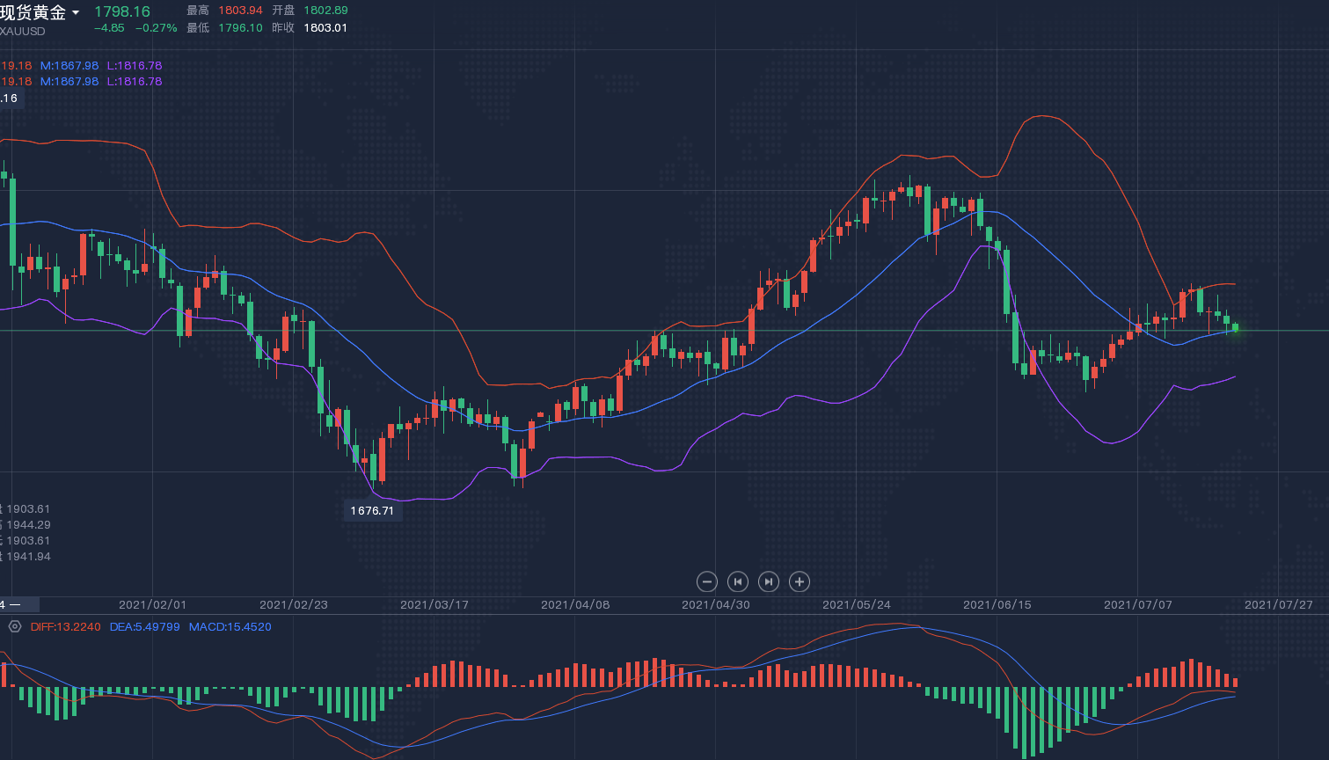Jump to the latest candles with skip-forward icon
Viewport: 1329px width, 760px height.
tap(768, 581)
